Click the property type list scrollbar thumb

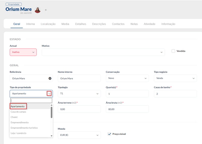point(52,112)
